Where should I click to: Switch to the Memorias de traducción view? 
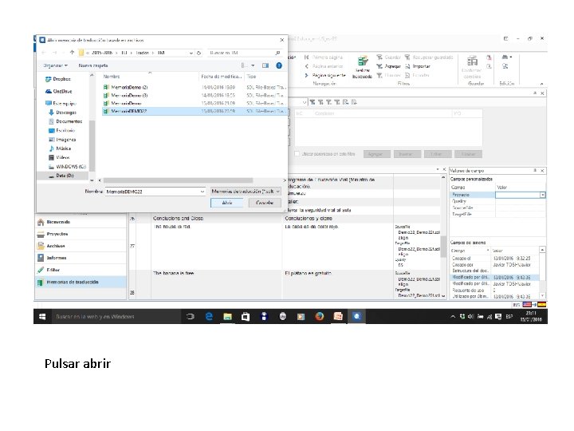coord(73,282)
